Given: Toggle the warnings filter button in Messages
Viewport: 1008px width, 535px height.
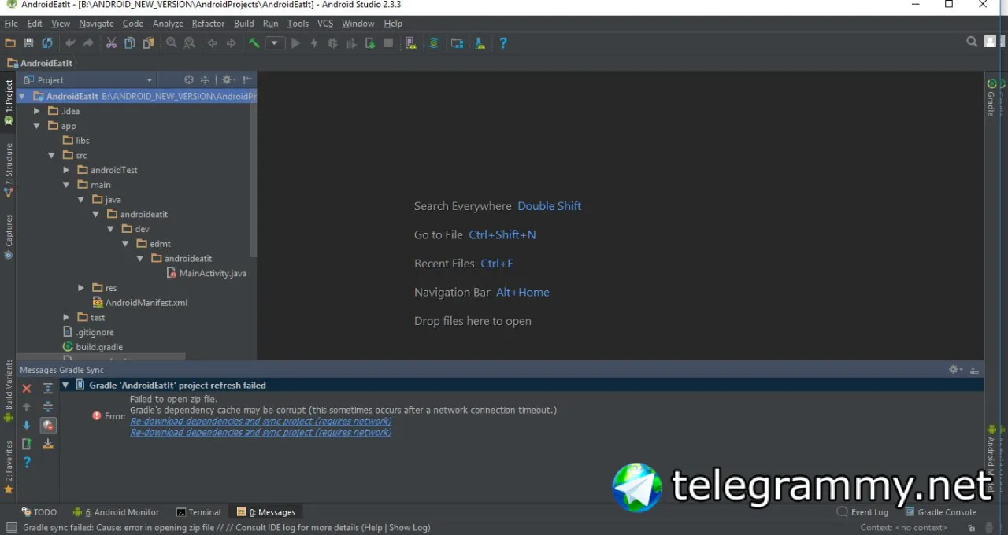Looking at the screenshot, I should coord(48,426).
